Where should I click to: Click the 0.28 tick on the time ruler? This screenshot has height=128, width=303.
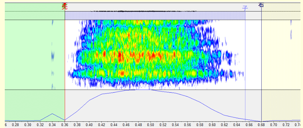[16, 124]
